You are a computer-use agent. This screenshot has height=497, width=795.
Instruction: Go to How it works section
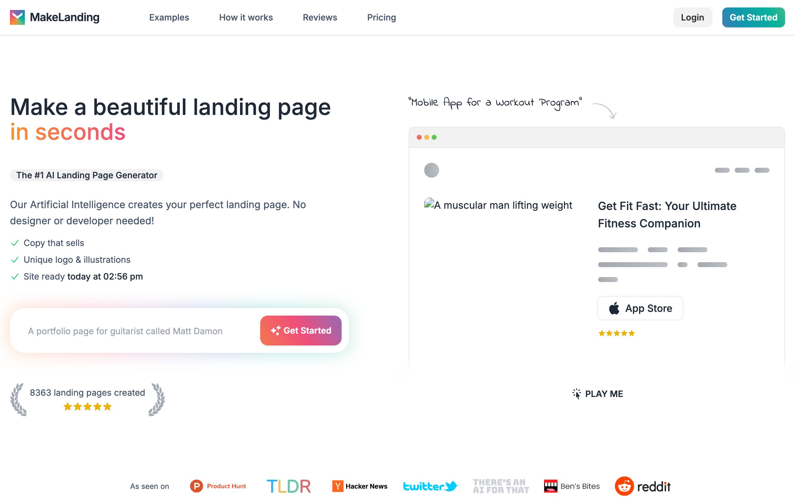[246, 17]
